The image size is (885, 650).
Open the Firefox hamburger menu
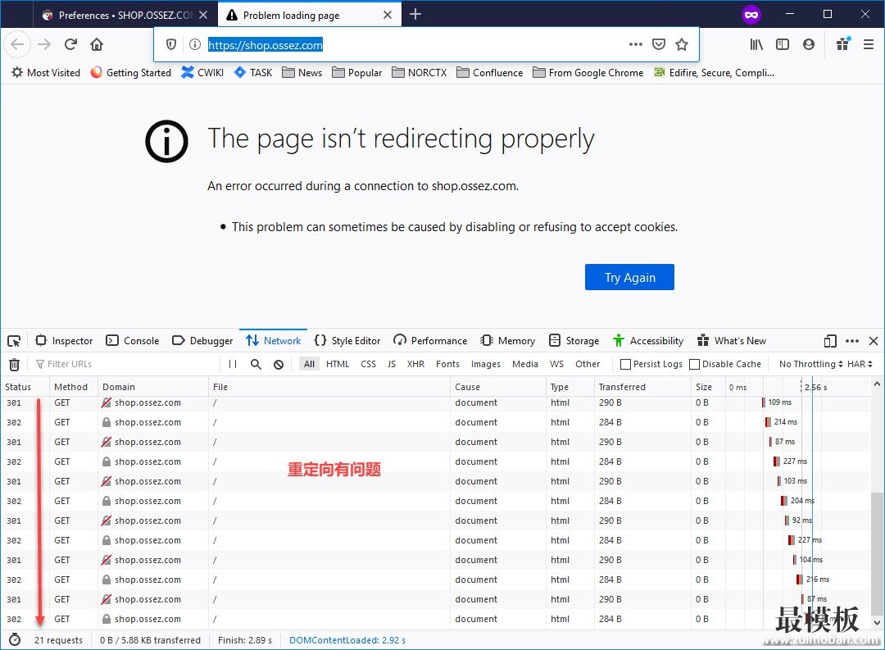[869, 44]
